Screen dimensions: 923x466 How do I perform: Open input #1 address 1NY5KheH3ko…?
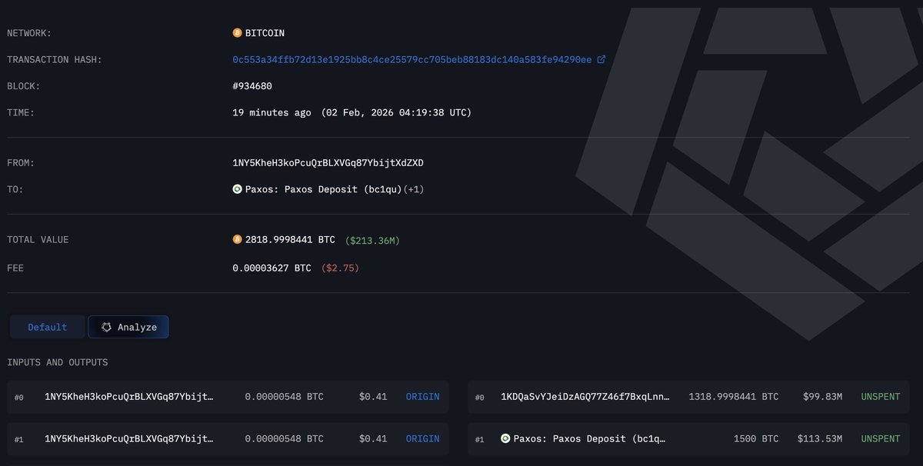(129, 438)
